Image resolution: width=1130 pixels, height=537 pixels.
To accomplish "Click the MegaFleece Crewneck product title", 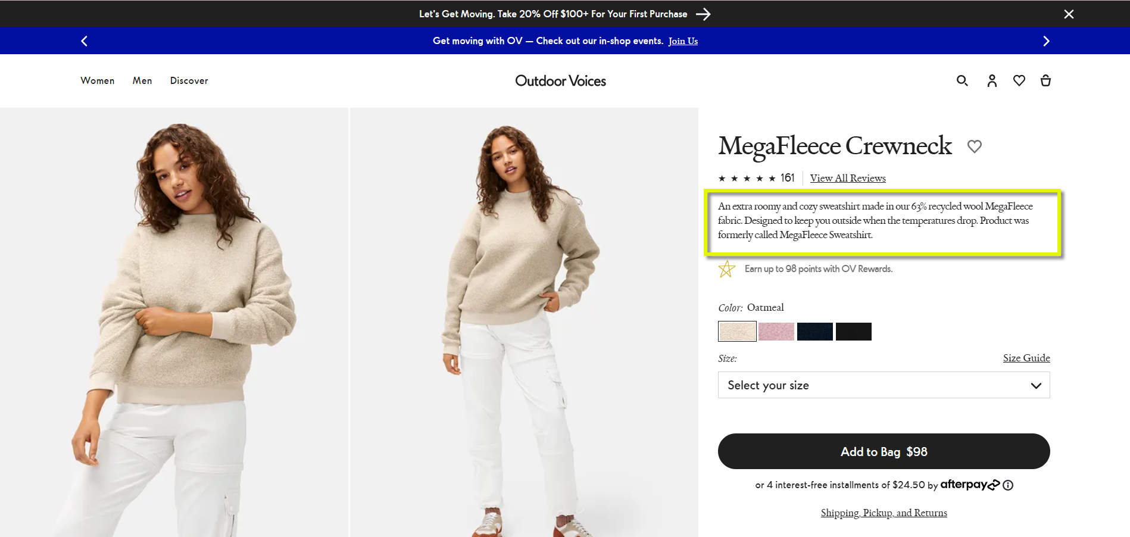I will coord(835,146).
